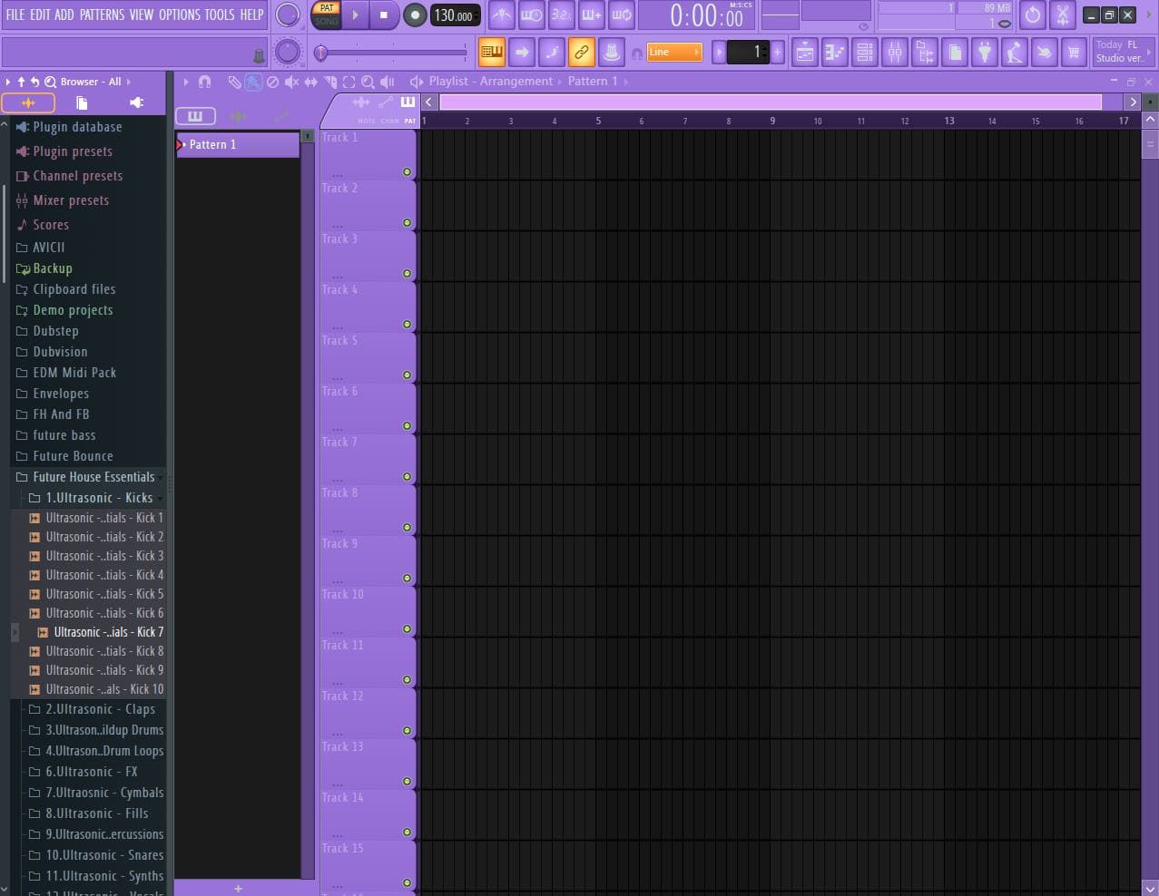Switch PAT/SONG playback mode
The image size is (1159, 896).
coord(327,15)
